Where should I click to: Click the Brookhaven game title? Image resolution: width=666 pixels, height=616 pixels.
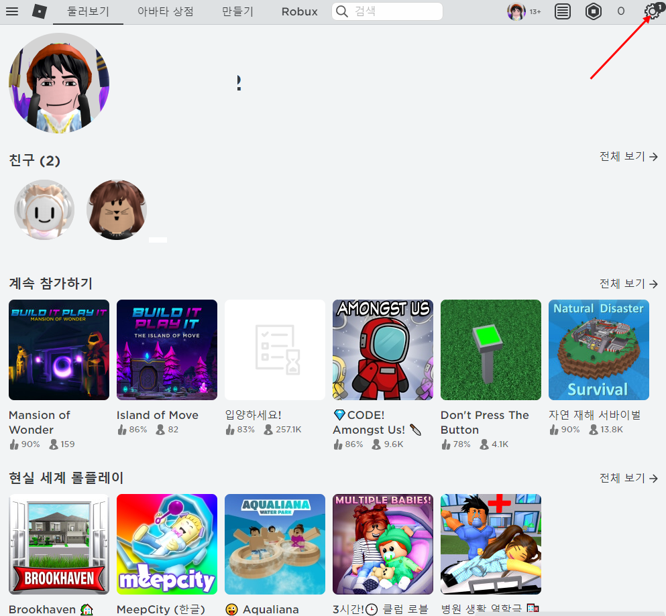click(x=50, y=609)
